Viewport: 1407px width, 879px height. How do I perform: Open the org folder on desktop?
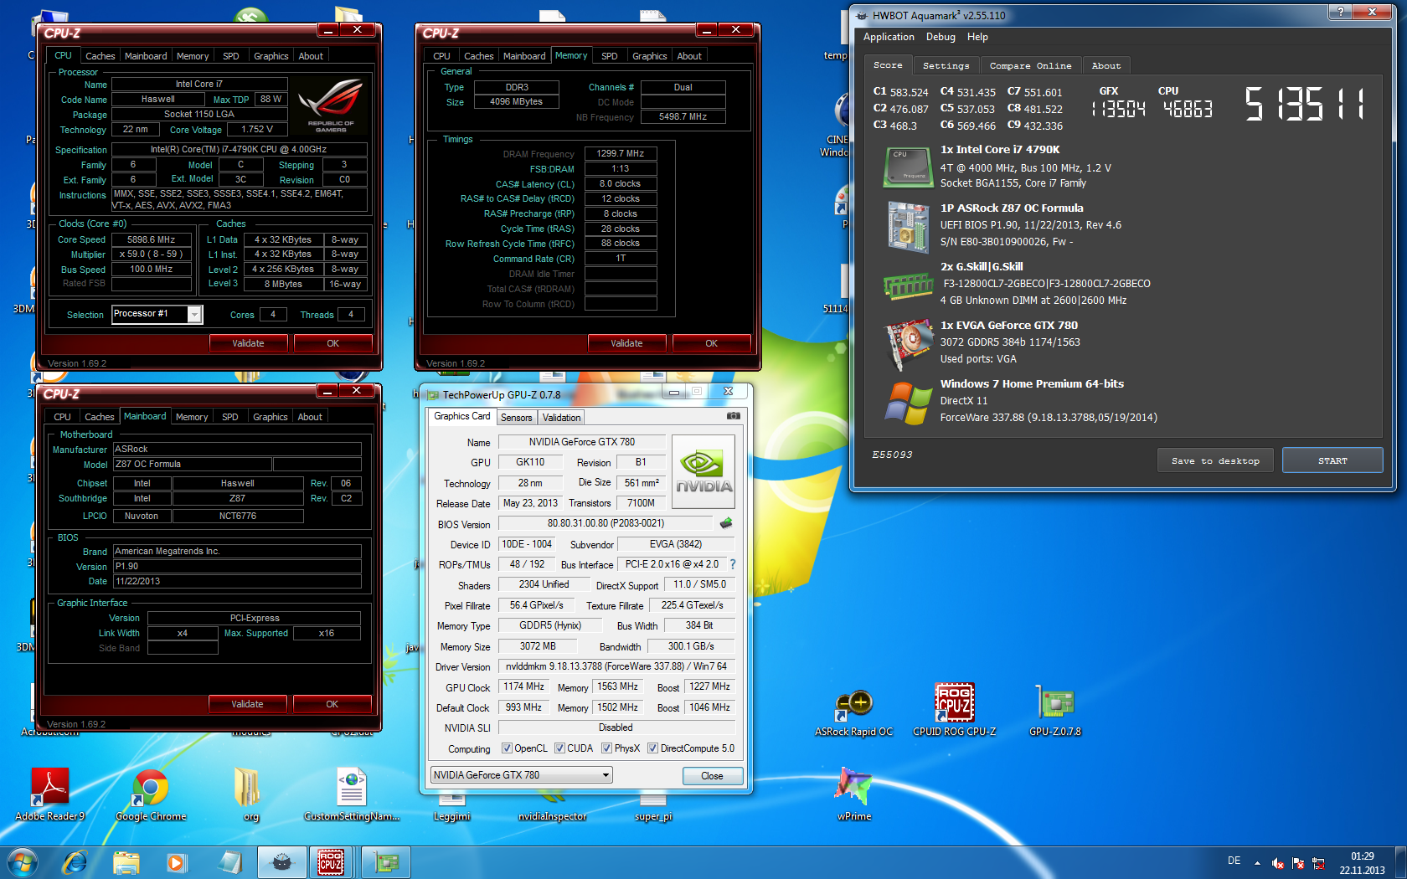249,794
